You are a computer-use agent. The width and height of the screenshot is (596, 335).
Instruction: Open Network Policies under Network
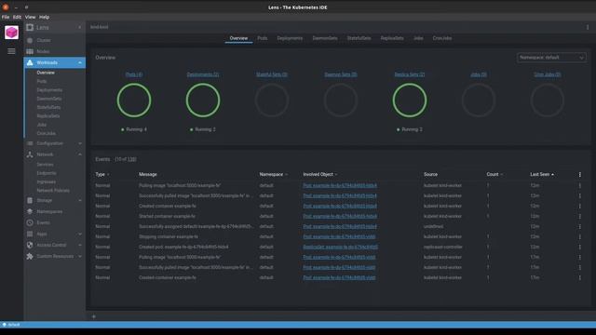[53, 191]
